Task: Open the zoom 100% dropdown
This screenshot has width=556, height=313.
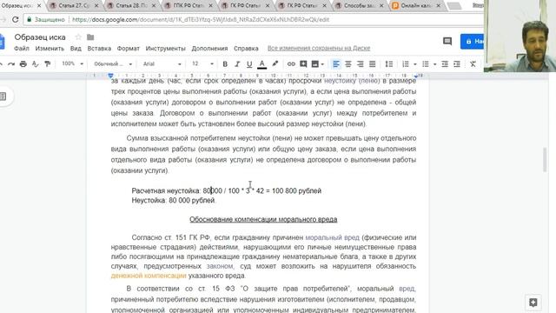Action: tap(72, 63)
